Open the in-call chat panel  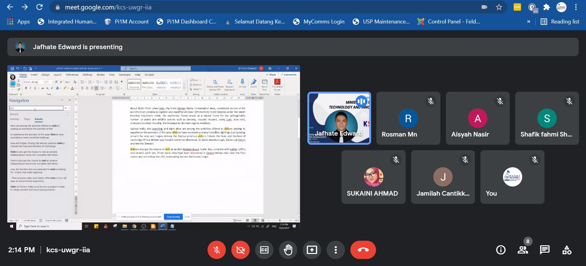[x=544, y=250]
